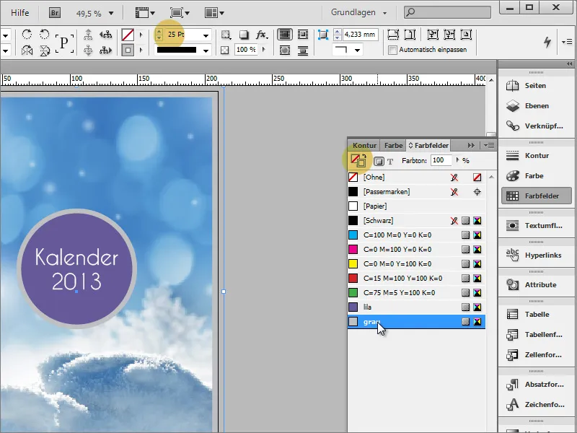
Task: Flip horizontal icon in control bar
Action: coord(27,50)
